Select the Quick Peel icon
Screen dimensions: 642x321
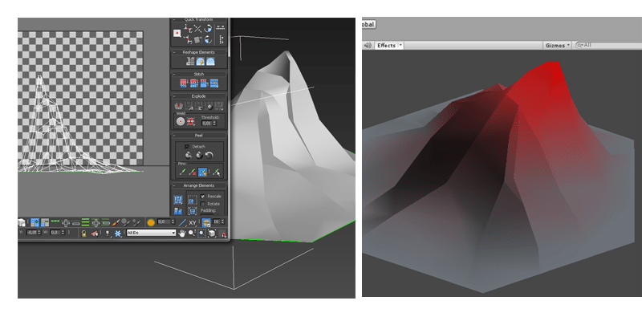189,156
